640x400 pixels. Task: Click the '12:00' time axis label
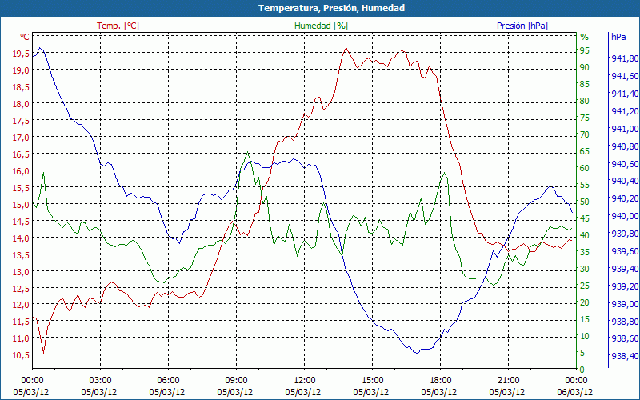pyautogui.click(x=305, y=381)
